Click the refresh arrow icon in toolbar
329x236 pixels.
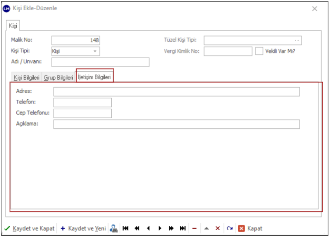tap(230, 228)
